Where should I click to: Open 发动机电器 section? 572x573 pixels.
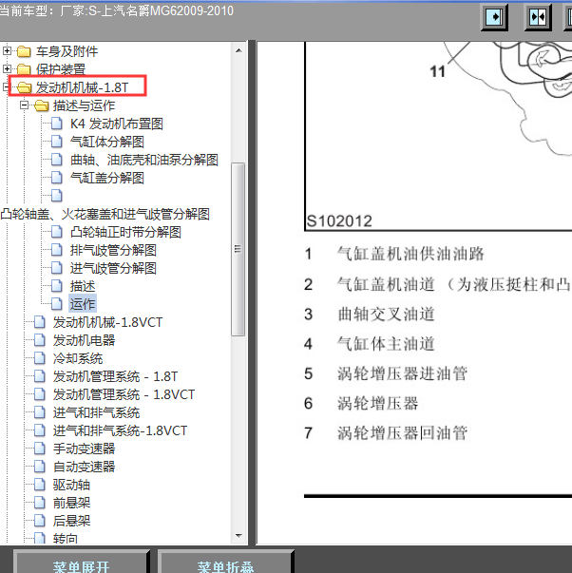point(84,340)
